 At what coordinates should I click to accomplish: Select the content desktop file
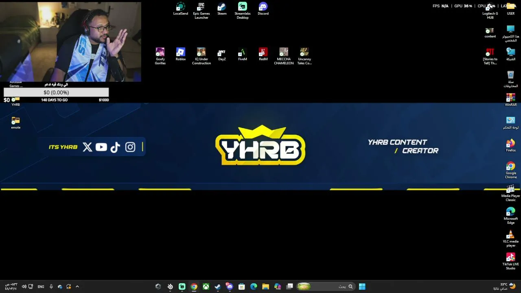490,33
